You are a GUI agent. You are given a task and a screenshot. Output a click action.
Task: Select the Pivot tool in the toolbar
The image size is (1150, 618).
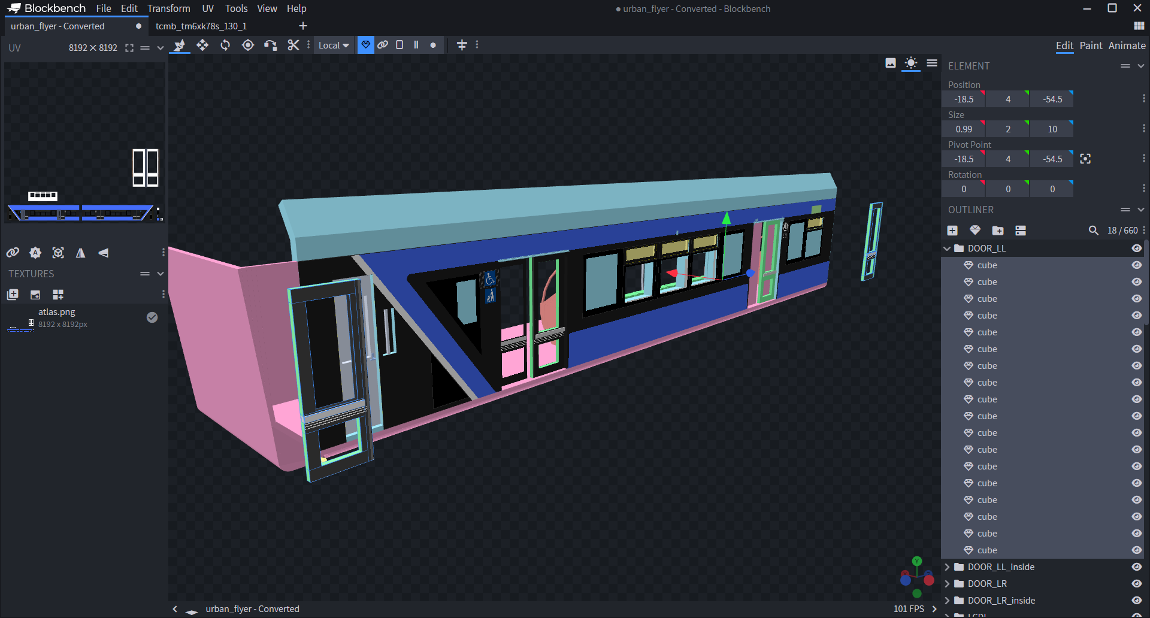click(x=247, y=45)
